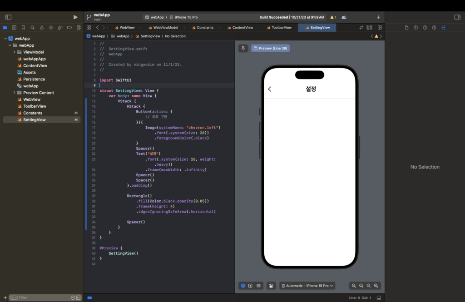The height and width of the screenshot is (302, 465).
Task: Switch to the WebViewModel editor tab
Action: [x=163, y=28]
